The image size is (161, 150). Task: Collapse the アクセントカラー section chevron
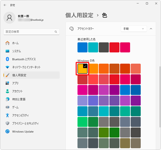click(151, 29)
